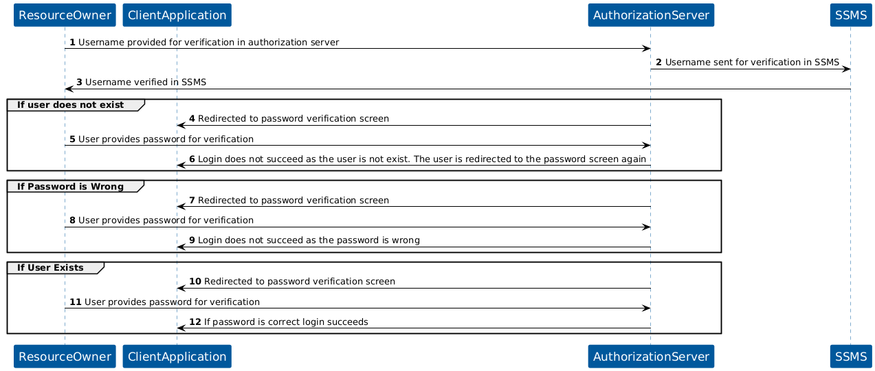This screenshot has width=875, height=371.
Task: Click the "If user does not exist" group label
Action: coord(70,105)
